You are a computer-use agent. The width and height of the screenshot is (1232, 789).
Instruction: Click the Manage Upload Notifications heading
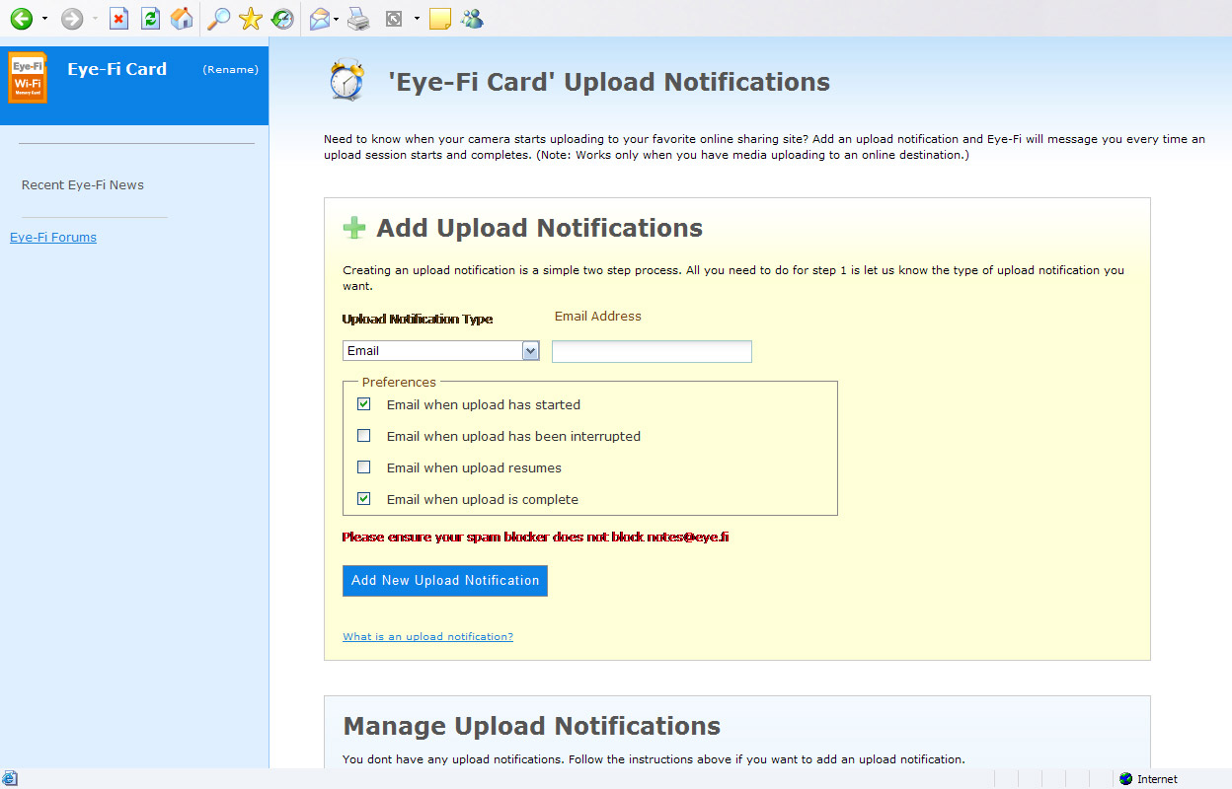(532, 727)
